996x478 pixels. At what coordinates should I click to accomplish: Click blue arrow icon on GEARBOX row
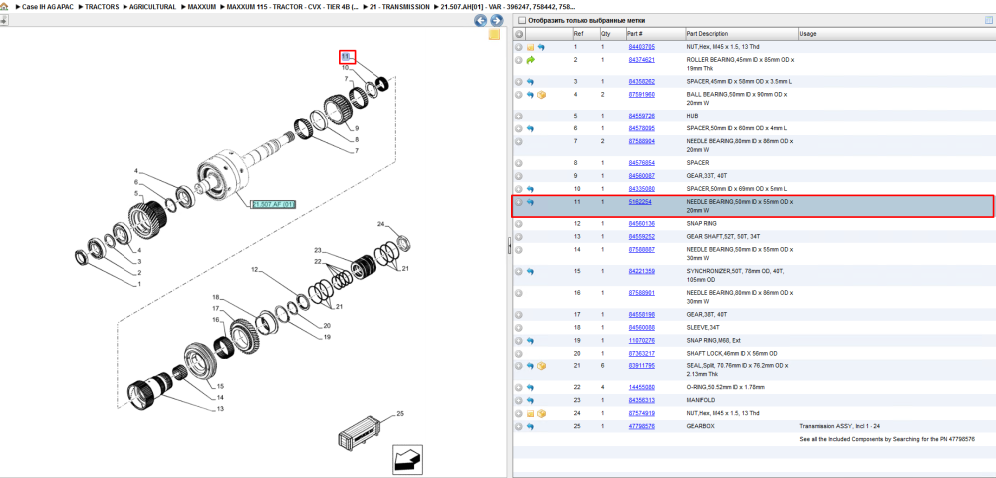[530, 426]
